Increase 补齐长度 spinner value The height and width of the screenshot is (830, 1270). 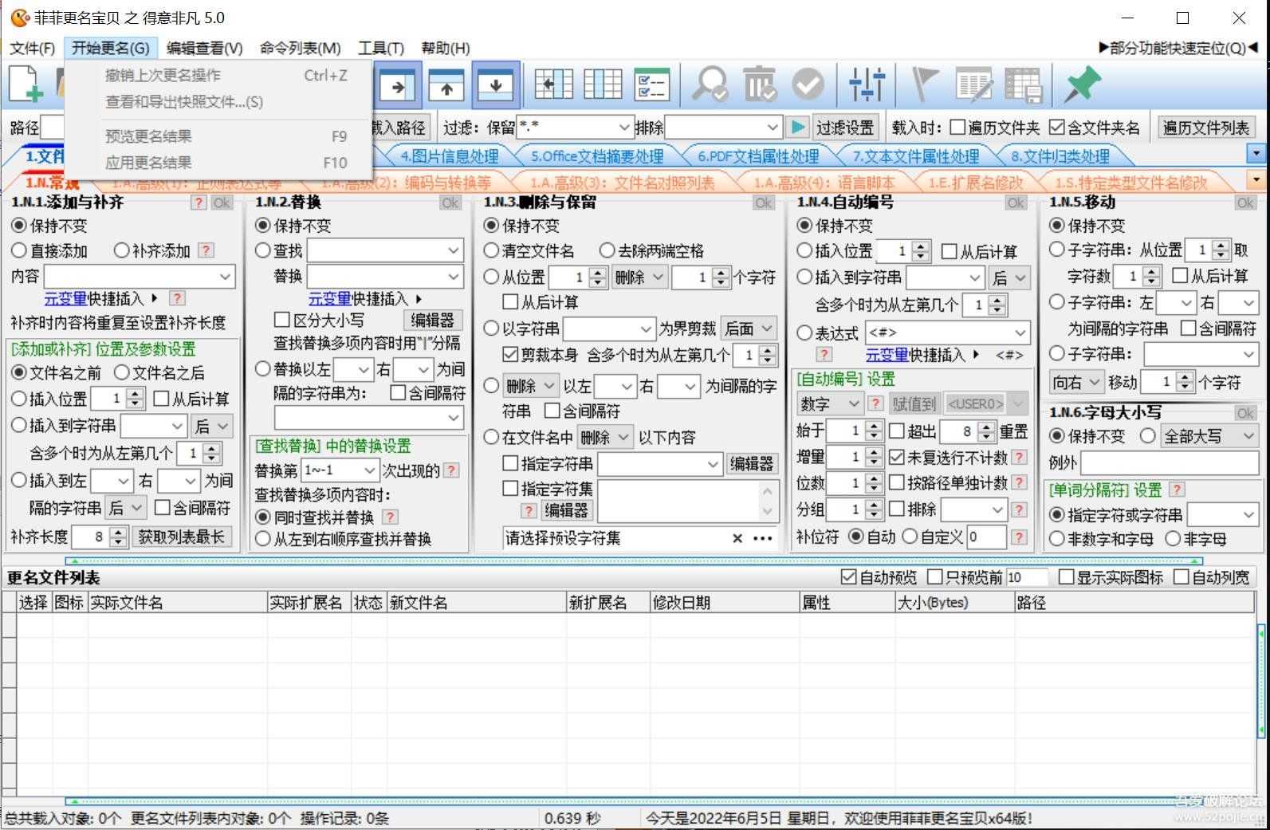click(x=118, y=532)
